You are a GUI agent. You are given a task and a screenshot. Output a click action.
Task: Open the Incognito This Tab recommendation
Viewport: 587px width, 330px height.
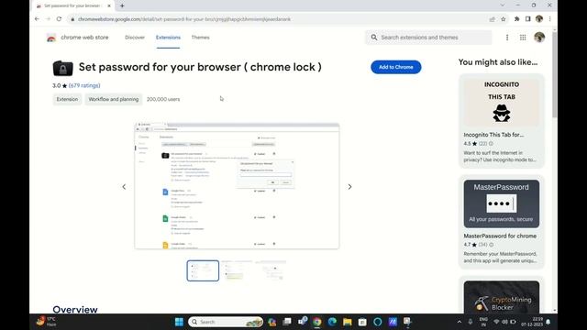[502, 121]
